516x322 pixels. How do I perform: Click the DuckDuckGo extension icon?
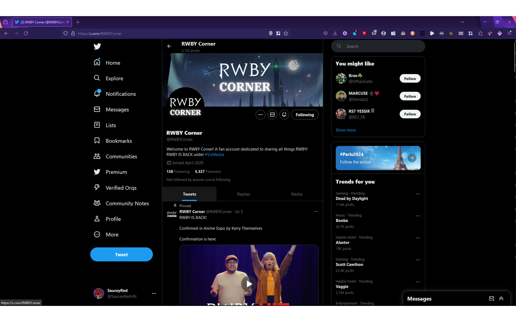(x=412, y=33)
